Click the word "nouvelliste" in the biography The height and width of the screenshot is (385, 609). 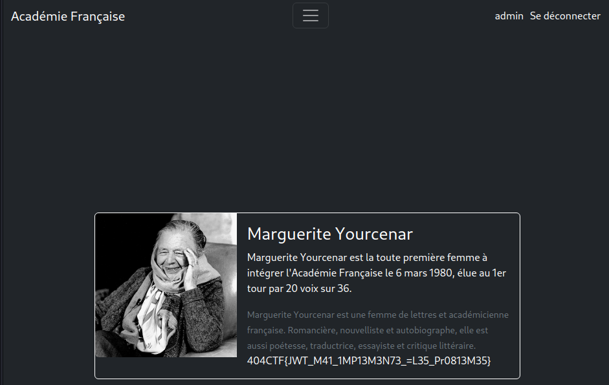tap(363, 330)
